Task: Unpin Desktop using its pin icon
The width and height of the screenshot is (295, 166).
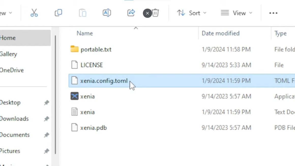Action: (x=47, y=102)
